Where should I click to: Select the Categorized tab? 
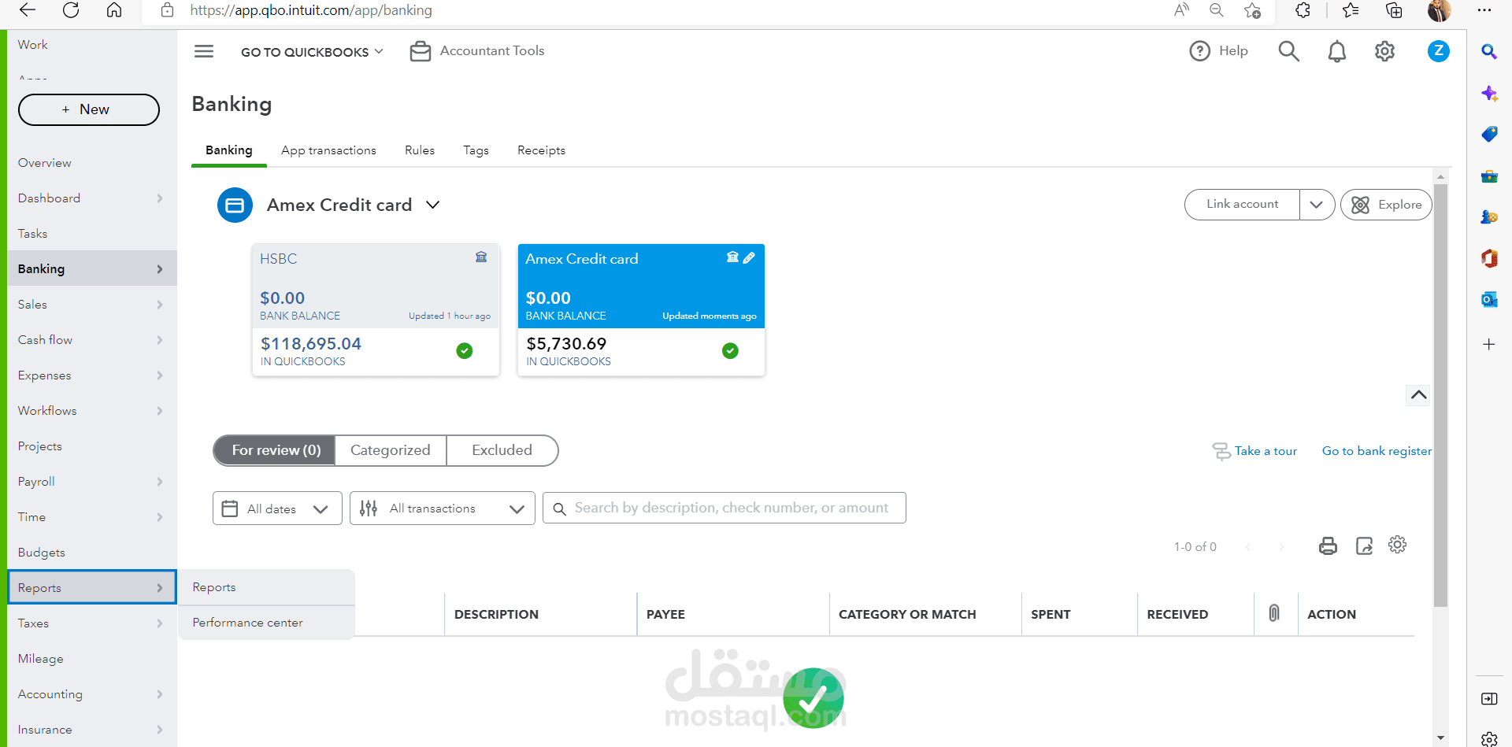coord(391,450)
